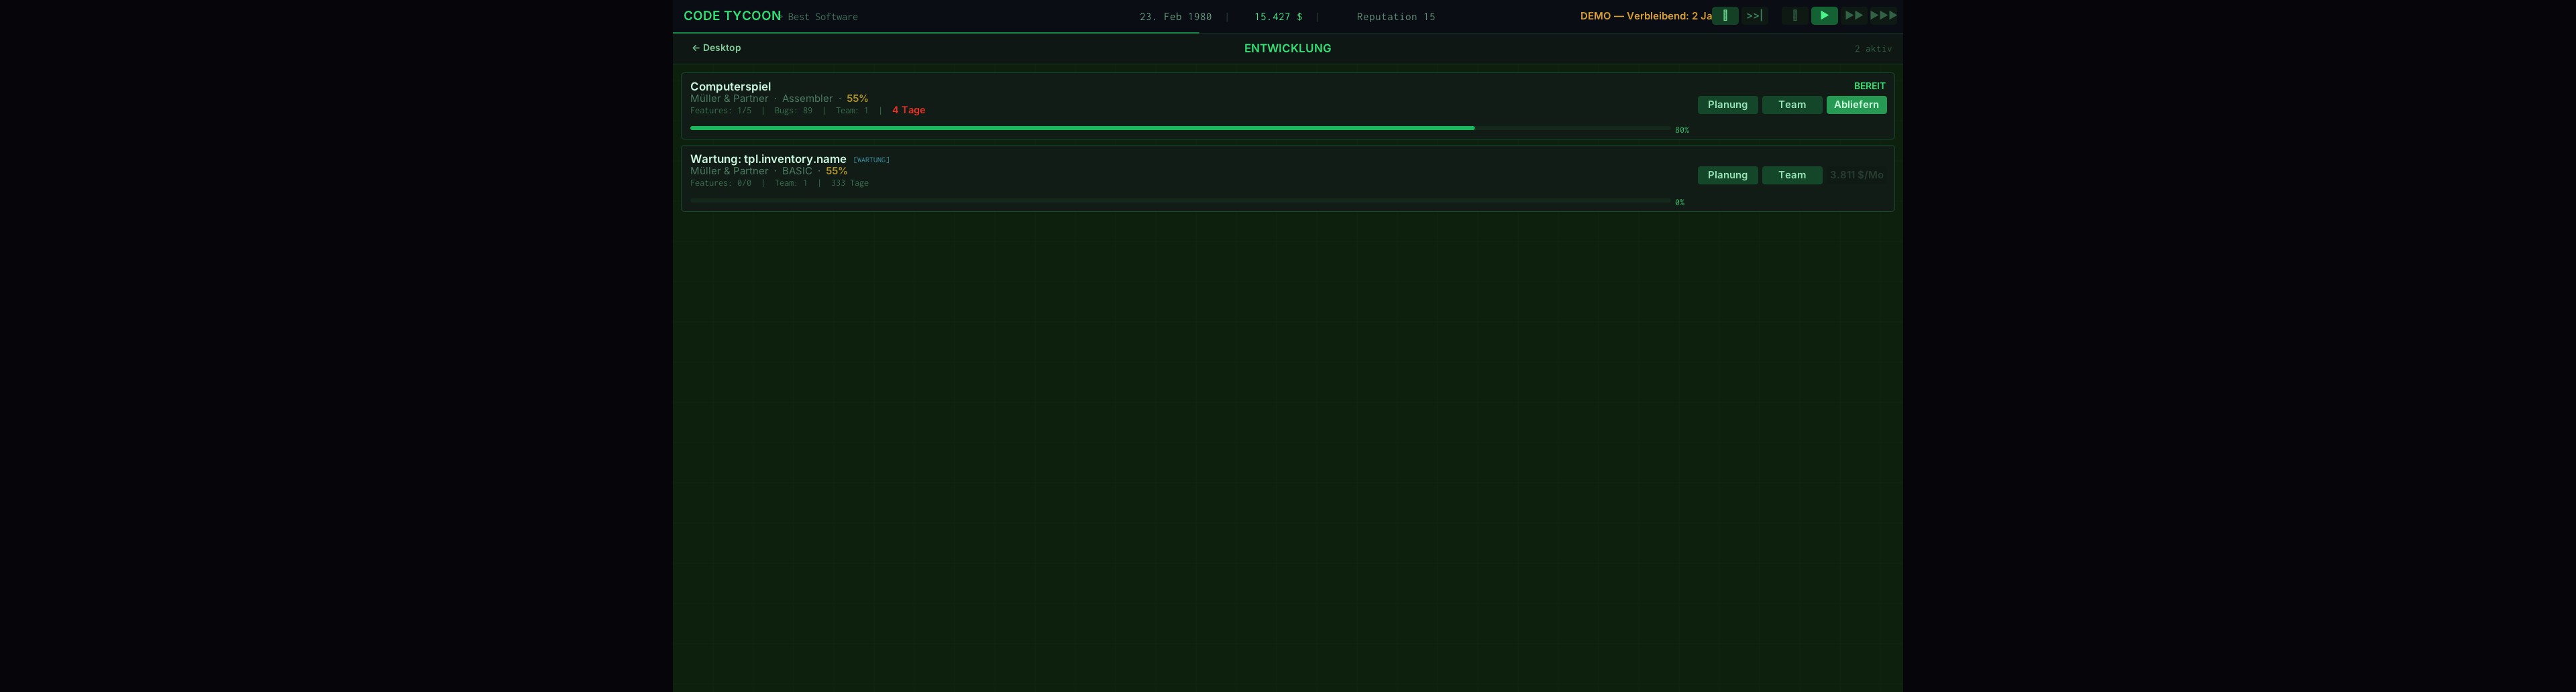This screenshot has width=2576, height=692.
Task: Click the account balance 15.427 $
Action: (x=1278, y=17)
